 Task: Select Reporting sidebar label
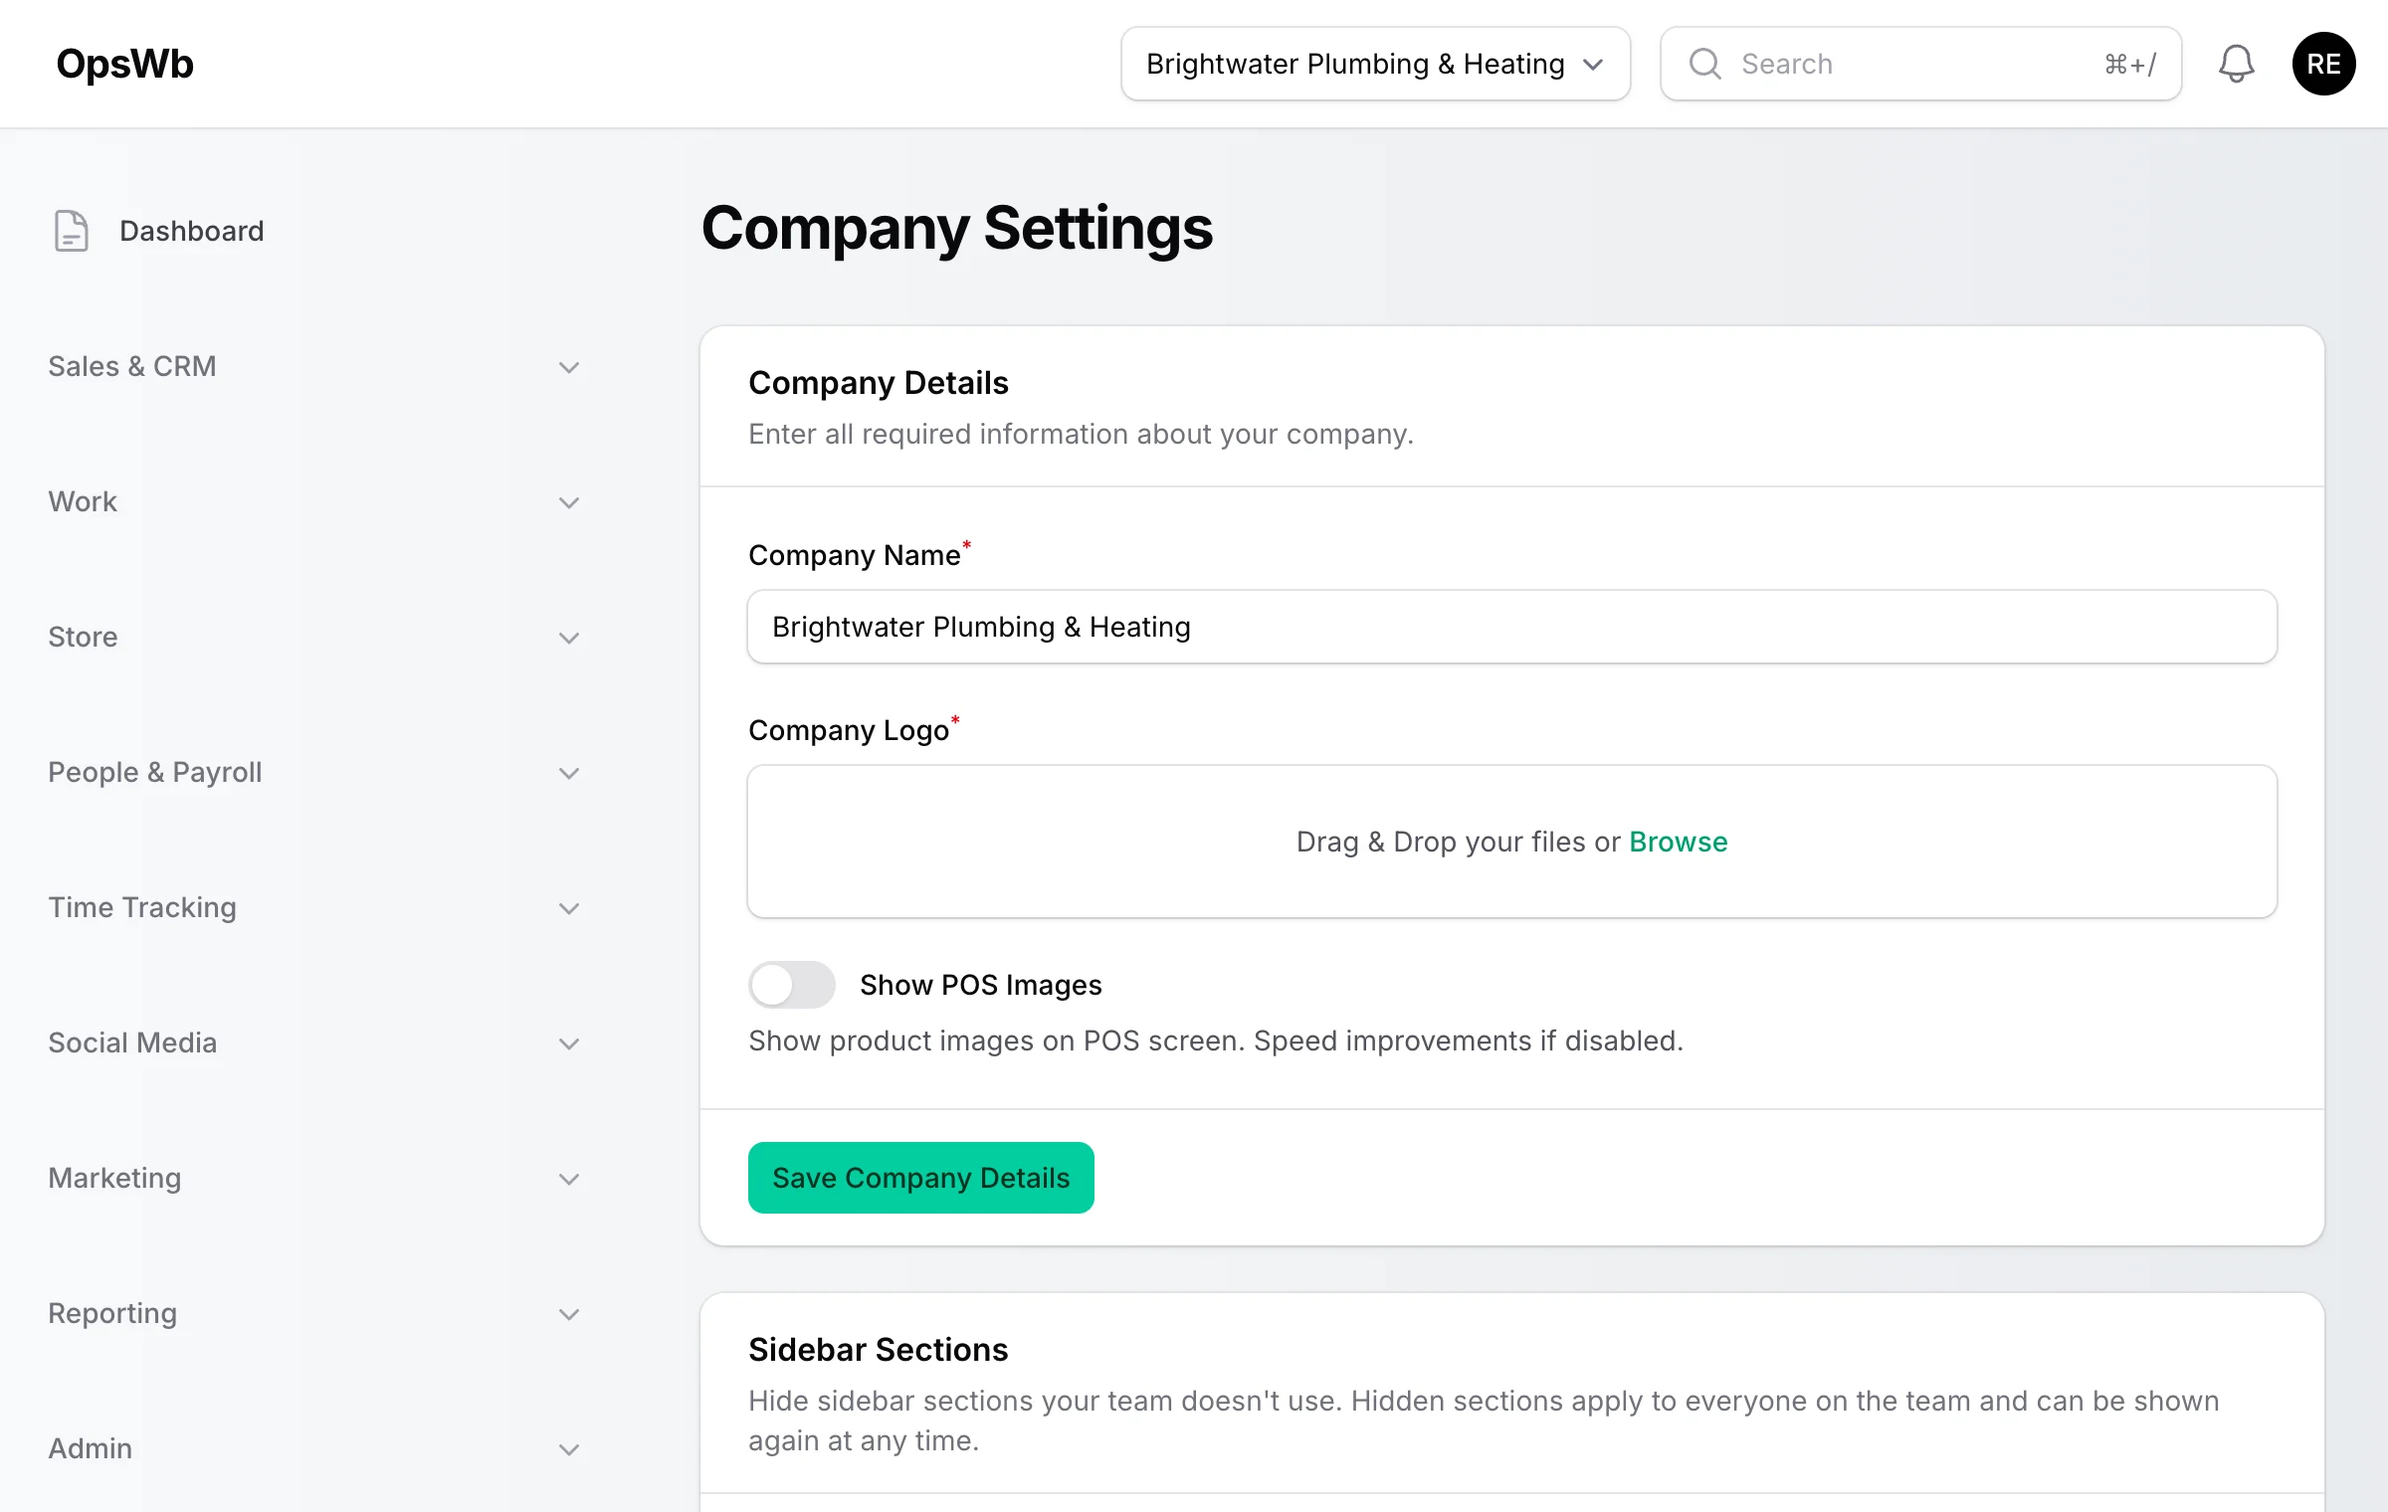pyautogui.click(x=112, y=1313)
